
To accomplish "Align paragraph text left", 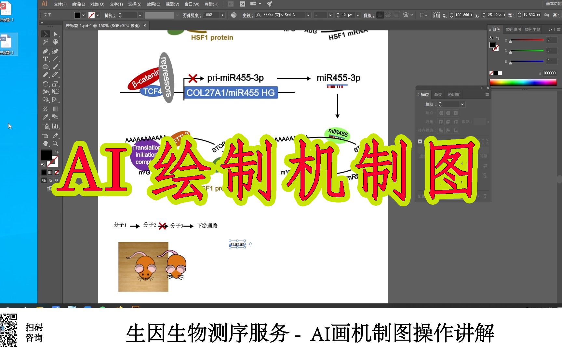I will (380, 15).
